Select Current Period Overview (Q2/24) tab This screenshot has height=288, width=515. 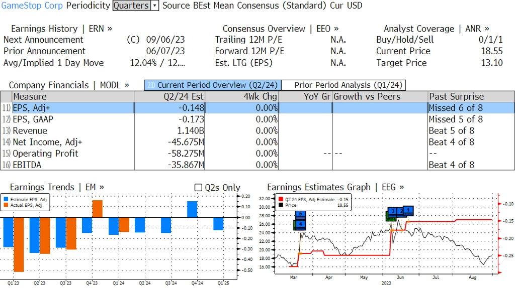(213, 85)
